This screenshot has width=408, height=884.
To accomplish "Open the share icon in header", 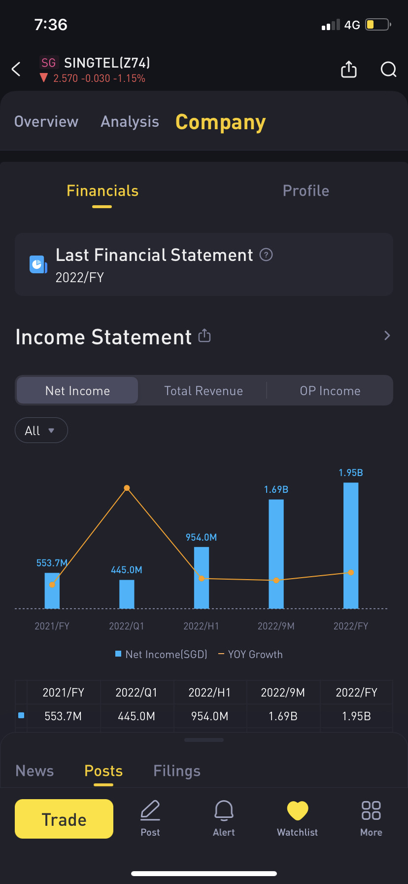I will pos(349,69).
